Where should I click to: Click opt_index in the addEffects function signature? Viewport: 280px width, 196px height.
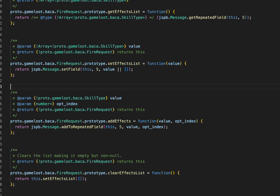tap(185, 121)
